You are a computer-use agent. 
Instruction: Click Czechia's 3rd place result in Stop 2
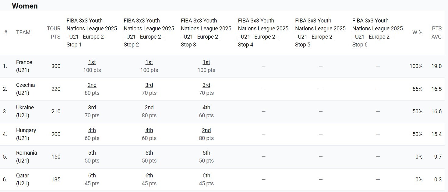pyautogui.click(x=149, y=85)
